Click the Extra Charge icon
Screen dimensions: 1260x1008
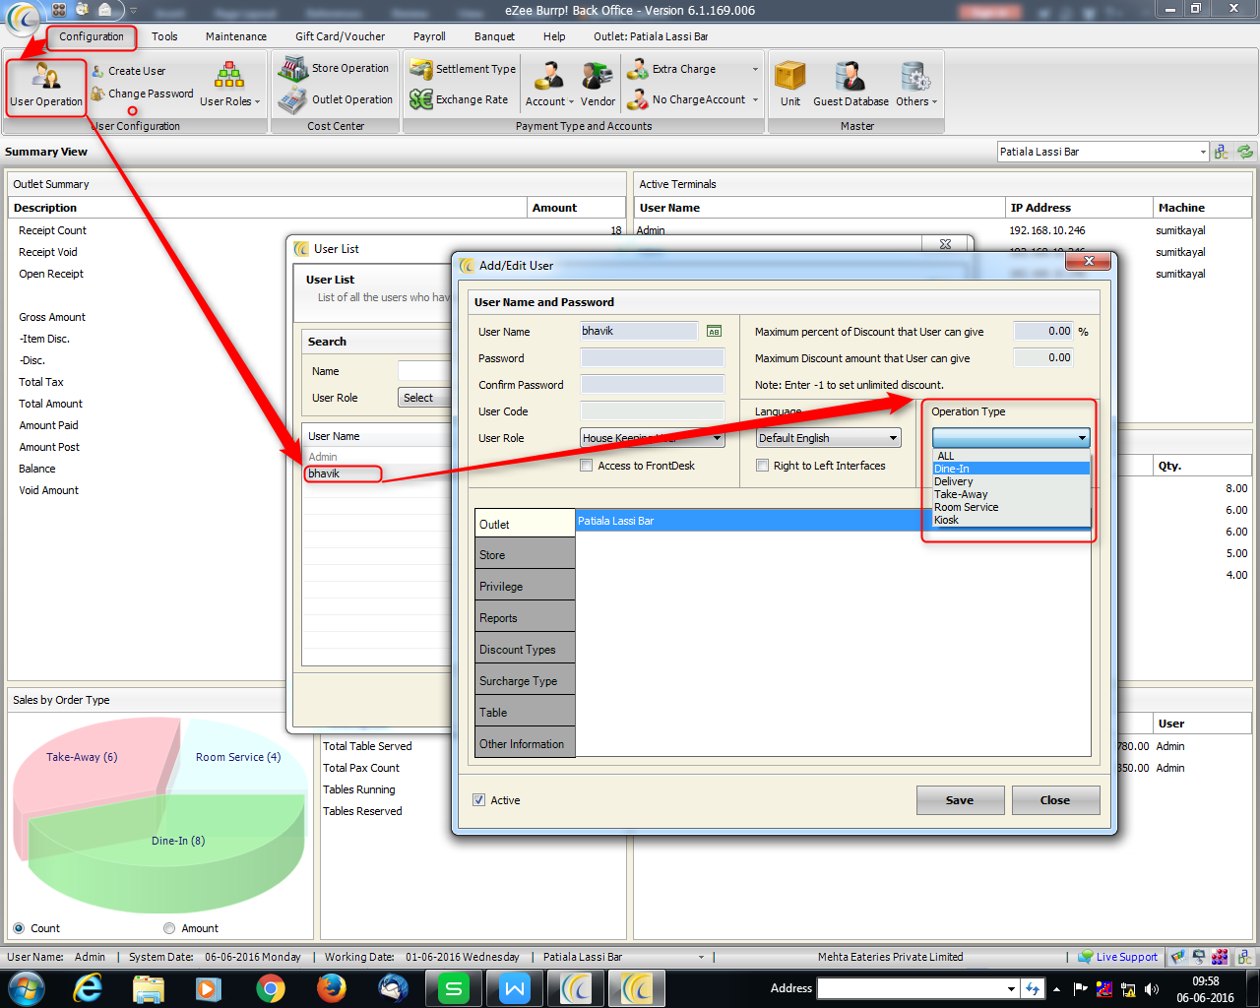click(x=637, y=69)
